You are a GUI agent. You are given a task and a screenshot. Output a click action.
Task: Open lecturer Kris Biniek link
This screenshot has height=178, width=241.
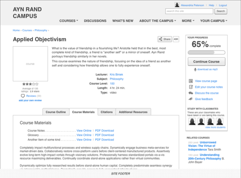(116, 75)
